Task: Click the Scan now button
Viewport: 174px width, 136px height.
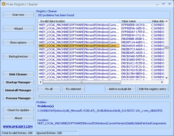Action: pyautogui.click(x=18, y=15)
